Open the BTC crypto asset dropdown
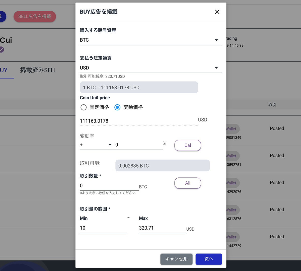Image resolution: width=301 pixels, height=271 pixels. [150, 40]
